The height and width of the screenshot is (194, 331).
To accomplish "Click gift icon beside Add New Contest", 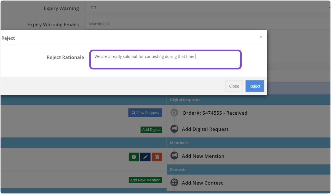I will point(174,182).
